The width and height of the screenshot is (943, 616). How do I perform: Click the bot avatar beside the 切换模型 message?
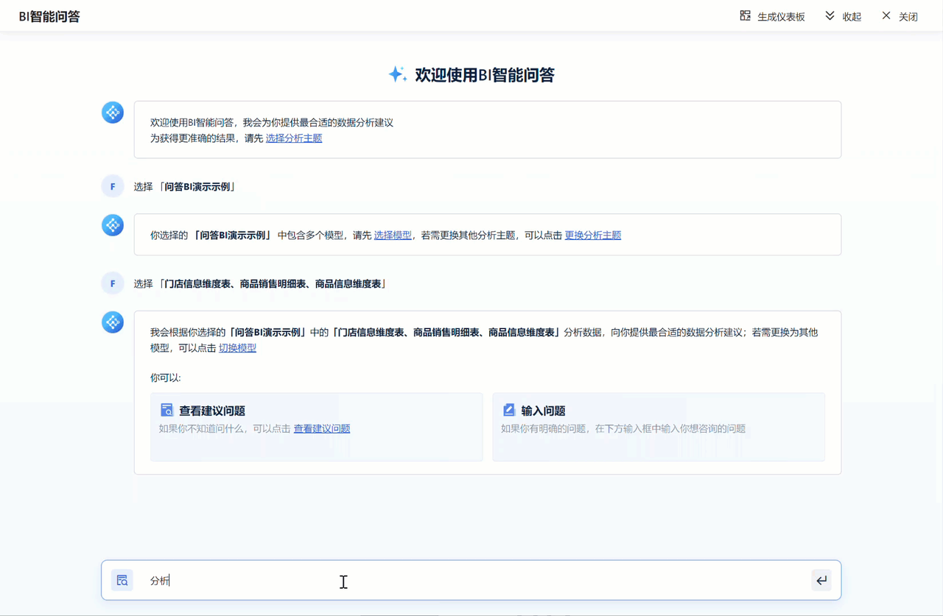tap(113, 322)
